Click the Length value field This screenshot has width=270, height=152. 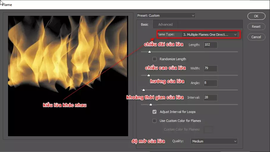click(x=210, y=45)
